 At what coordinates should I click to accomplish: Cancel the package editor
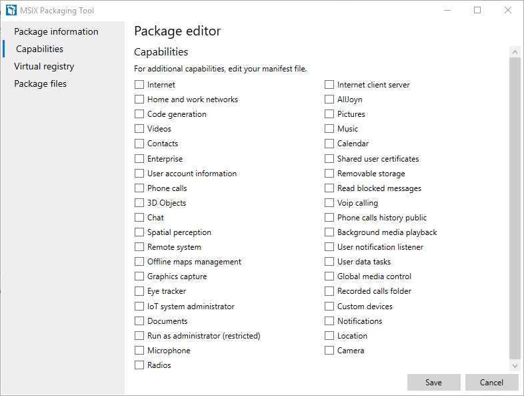click(491, 382)
